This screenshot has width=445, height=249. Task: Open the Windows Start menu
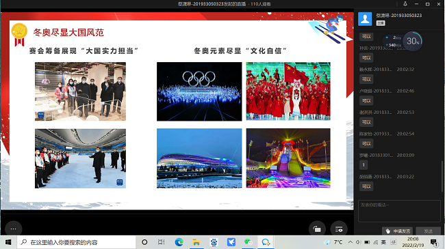pyautogui.click(x=8, y=242)
